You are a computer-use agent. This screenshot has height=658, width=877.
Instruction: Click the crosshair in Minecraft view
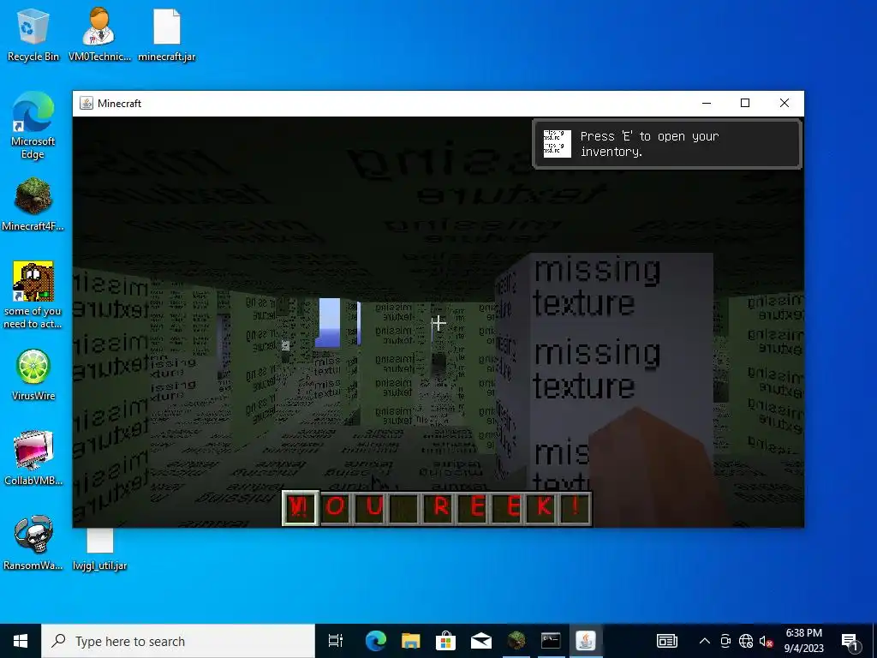(x=438, y=323)
